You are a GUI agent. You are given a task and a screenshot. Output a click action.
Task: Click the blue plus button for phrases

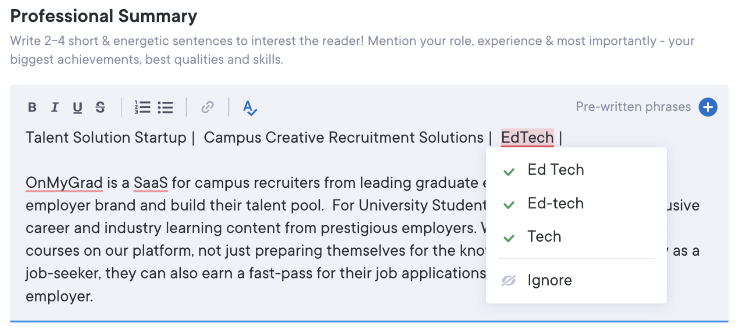(x=707, y=107)
